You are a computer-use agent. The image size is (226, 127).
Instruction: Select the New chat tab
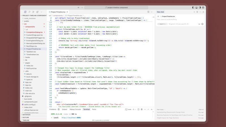pyautogui.click(x=160, y=12)
